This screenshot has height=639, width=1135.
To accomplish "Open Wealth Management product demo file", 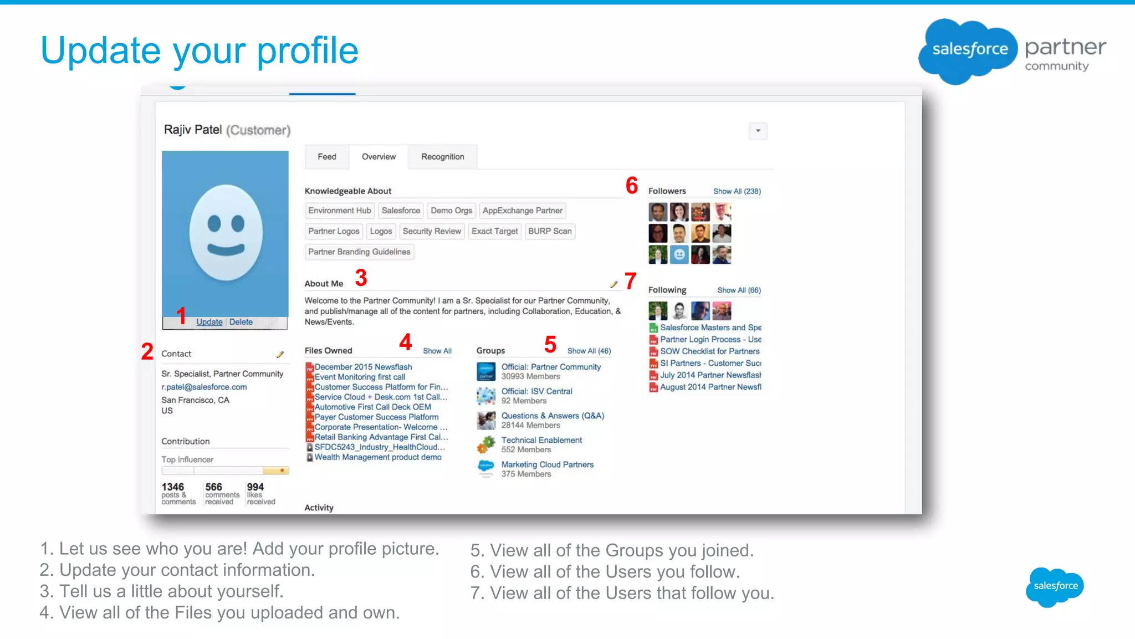I will (x=378, y=457).
